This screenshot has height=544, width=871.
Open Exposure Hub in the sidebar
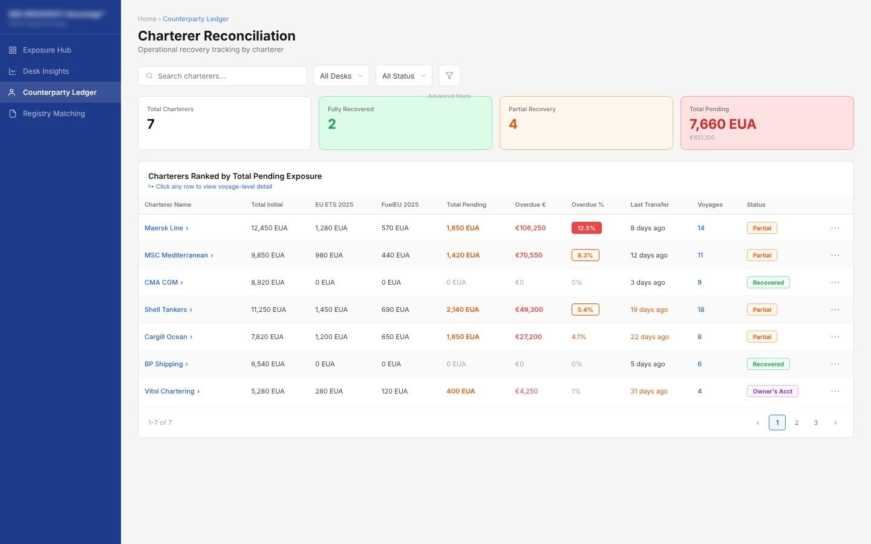pos(60,50)
